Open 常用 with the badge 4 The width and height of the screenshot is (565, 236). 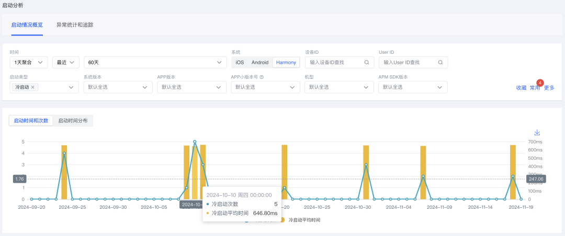(x=535, y=88)
